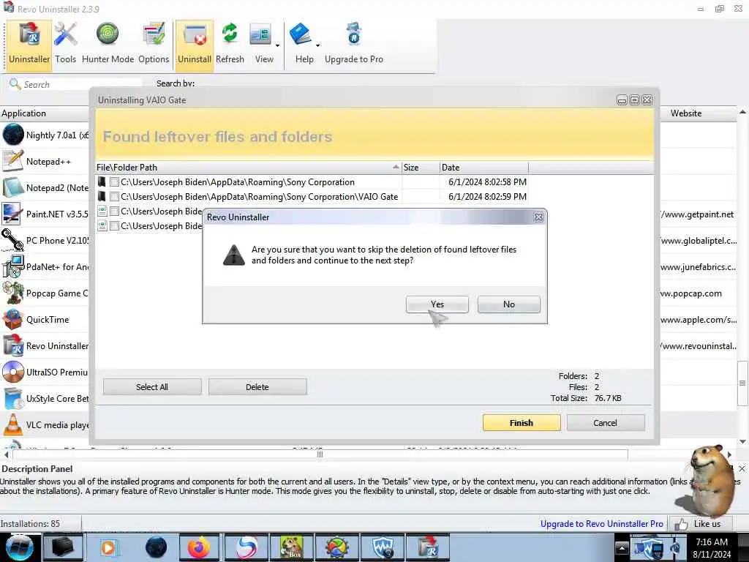Click the 6/1/2024 8:02:58 PM date cell

[487, 182]
